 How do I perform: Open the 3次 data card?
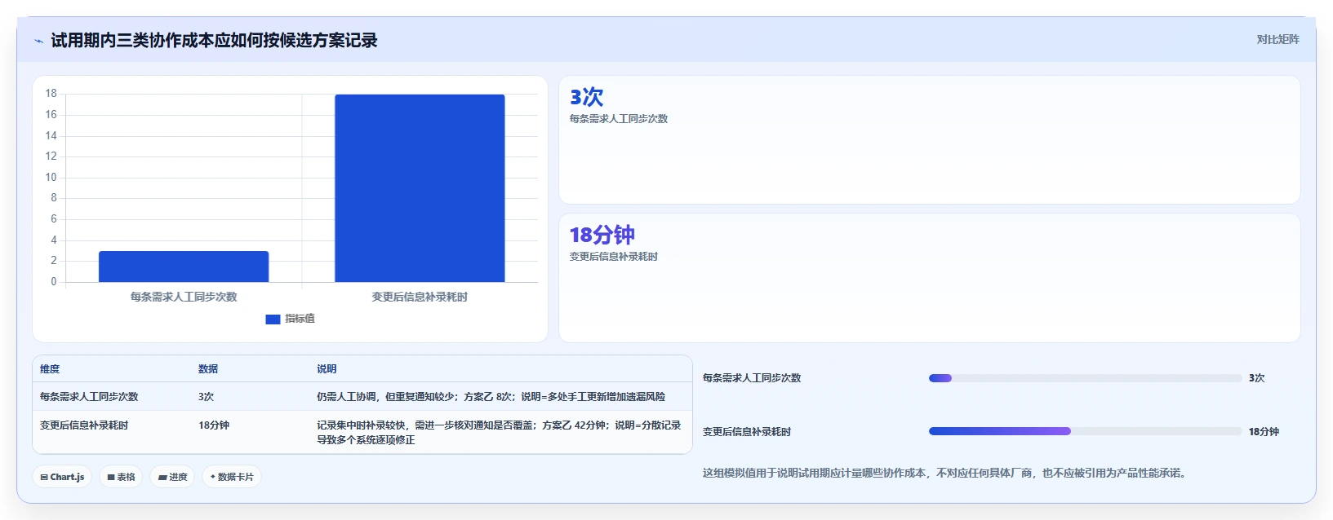click(x=929, y=140)
